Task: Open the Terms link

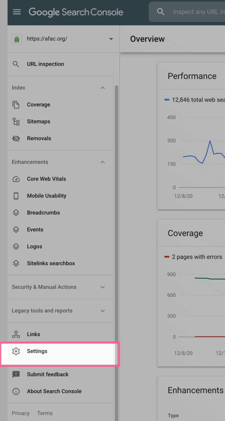Action: click(x=45, y=413)
